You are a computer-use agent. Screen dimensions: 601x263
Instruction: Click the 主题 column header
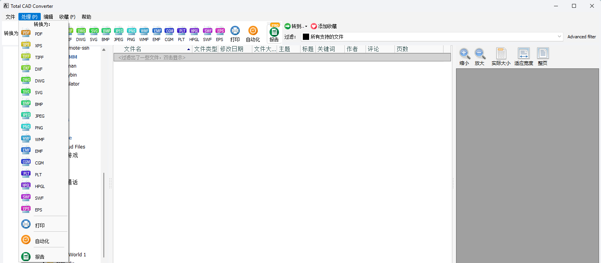tap(289, 49)
